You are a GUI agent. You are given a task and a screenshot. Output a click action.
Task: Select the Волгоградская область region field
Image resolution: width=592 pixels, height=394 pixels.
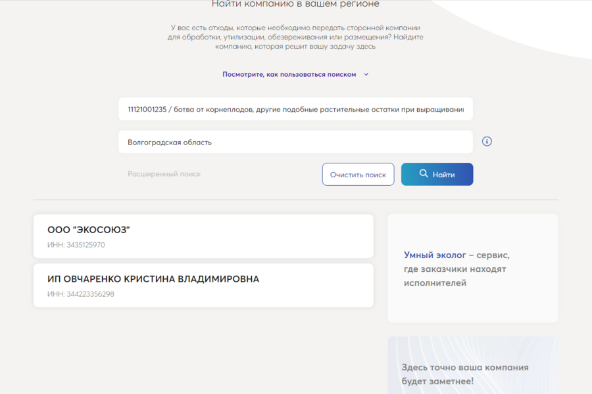[x=295, y=142]
